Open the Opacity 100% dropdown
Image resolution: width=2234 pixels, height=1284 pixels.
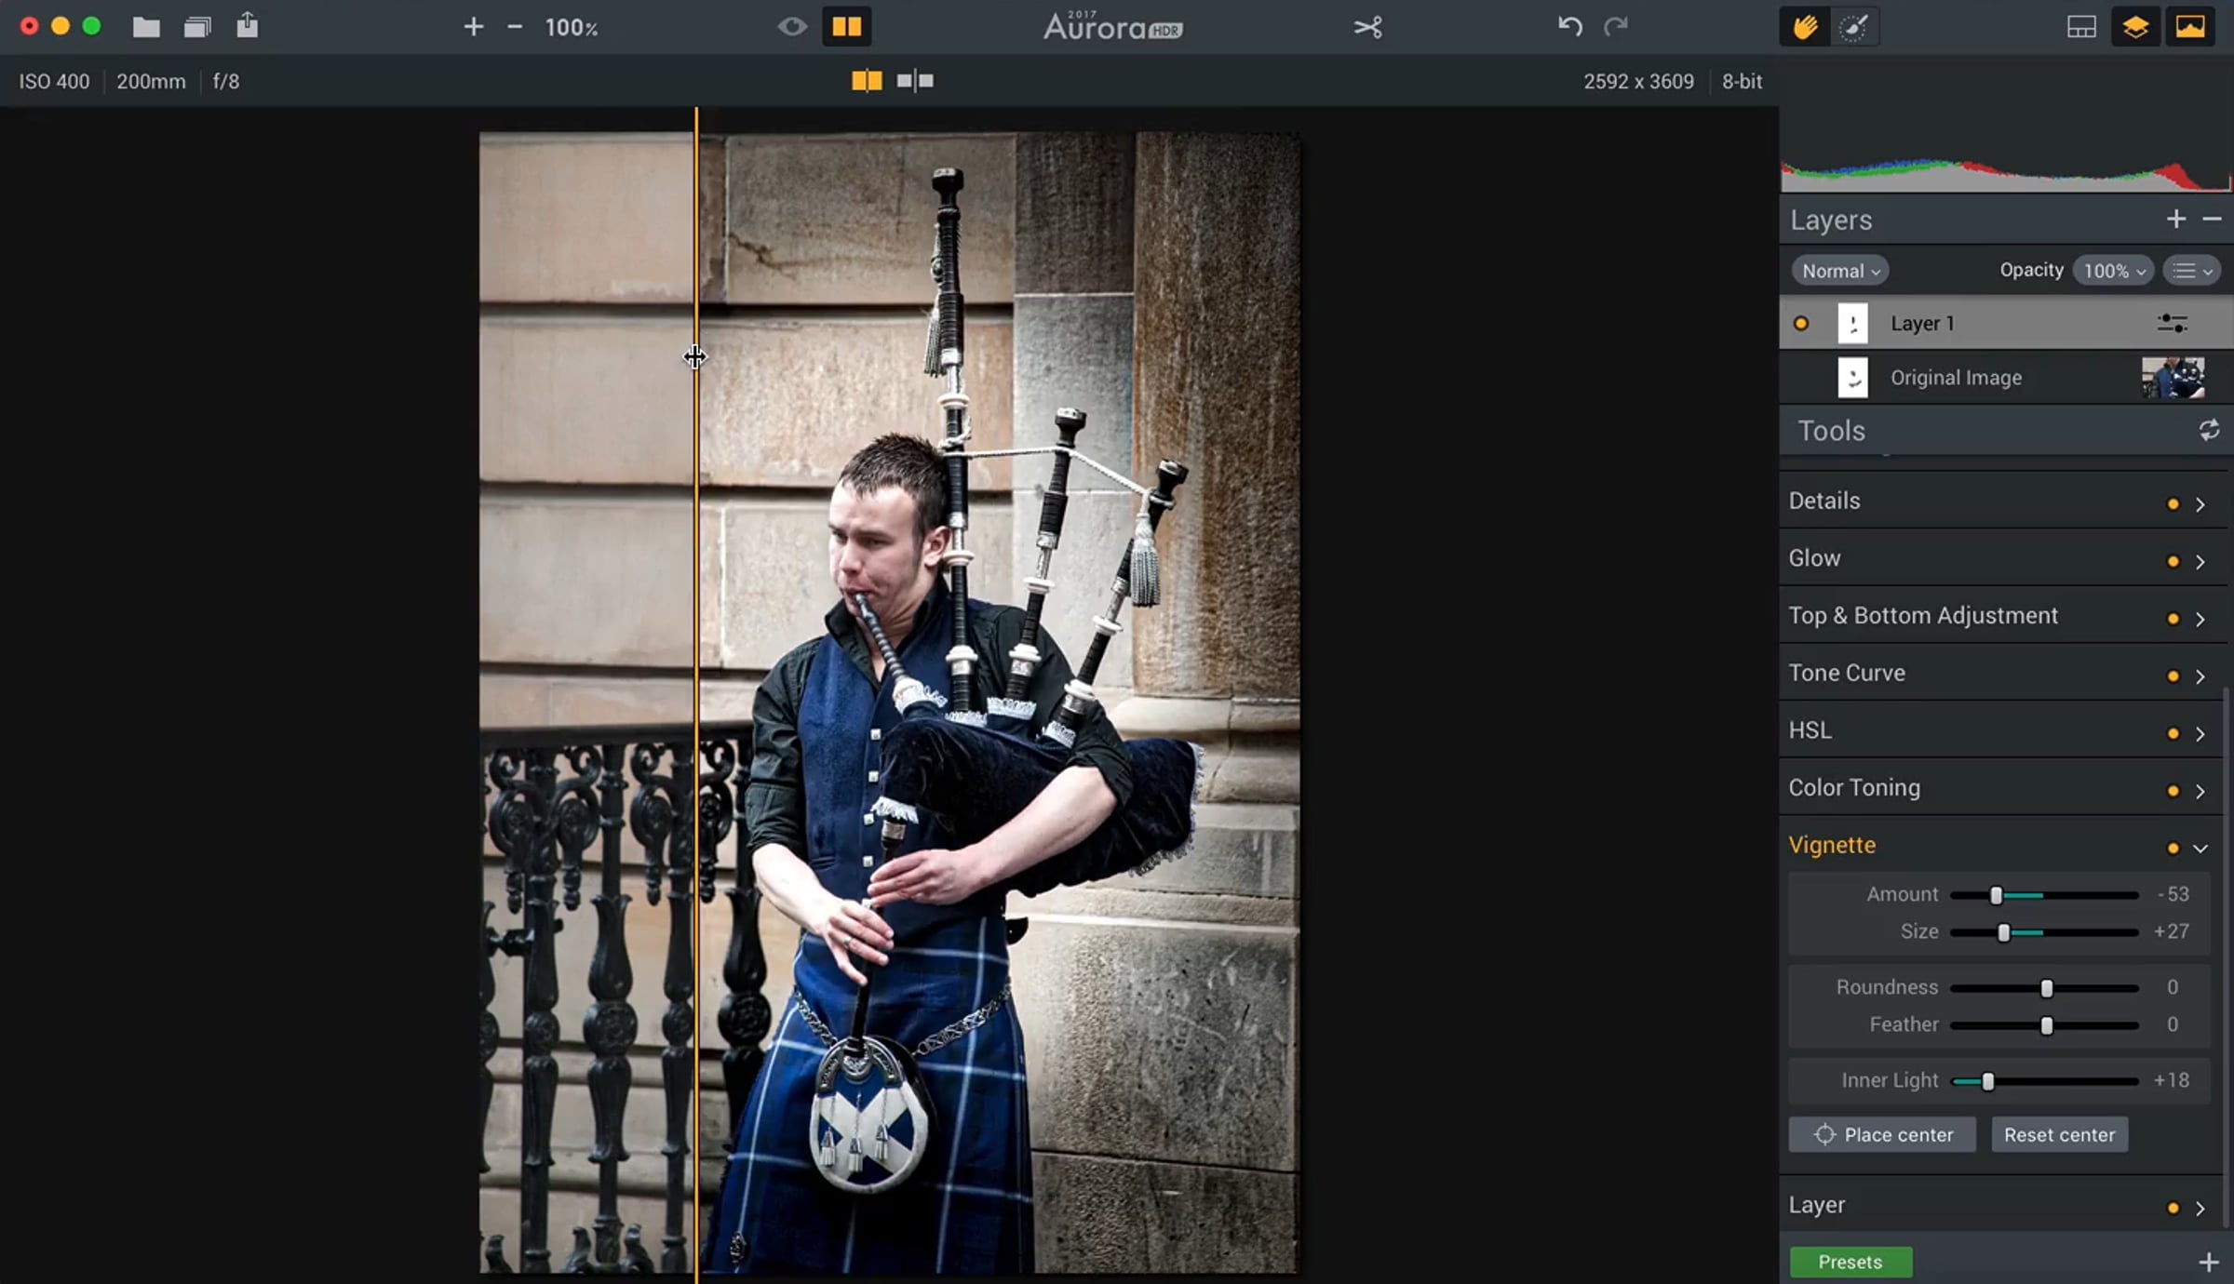tap(2113, 271)
